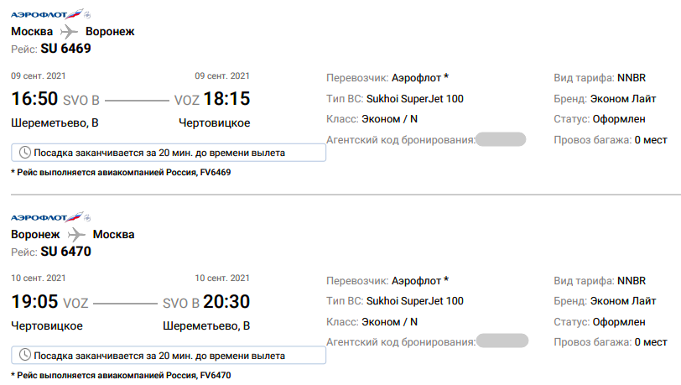681x385 pixels.
Task: Click the second boarding-ends-20-minutes notice box
Action: point(169,355)
